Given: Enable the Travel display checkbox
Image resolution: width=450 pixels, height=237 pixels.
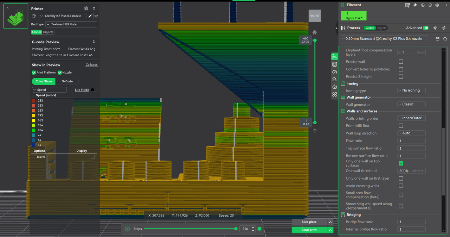Looking at the screenshot, I should click(93, 157).
